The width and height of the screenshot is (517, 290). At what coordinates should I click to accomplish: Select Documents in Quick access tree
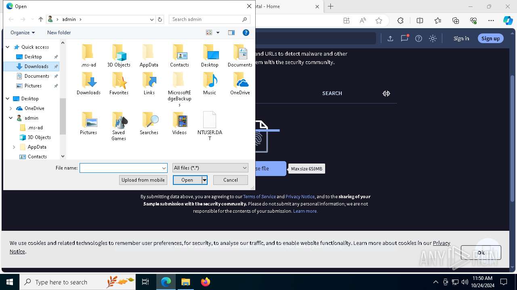(32, 76)
